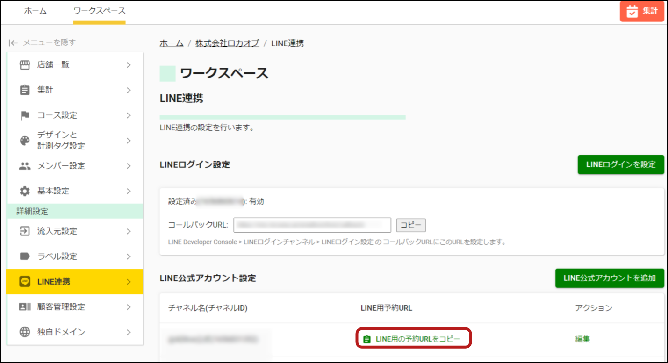The height and width of the screenshot is (363, 668).
Task: Click the LINE公式アカウント設定 section heading
Action: click(x=208, y=278)
